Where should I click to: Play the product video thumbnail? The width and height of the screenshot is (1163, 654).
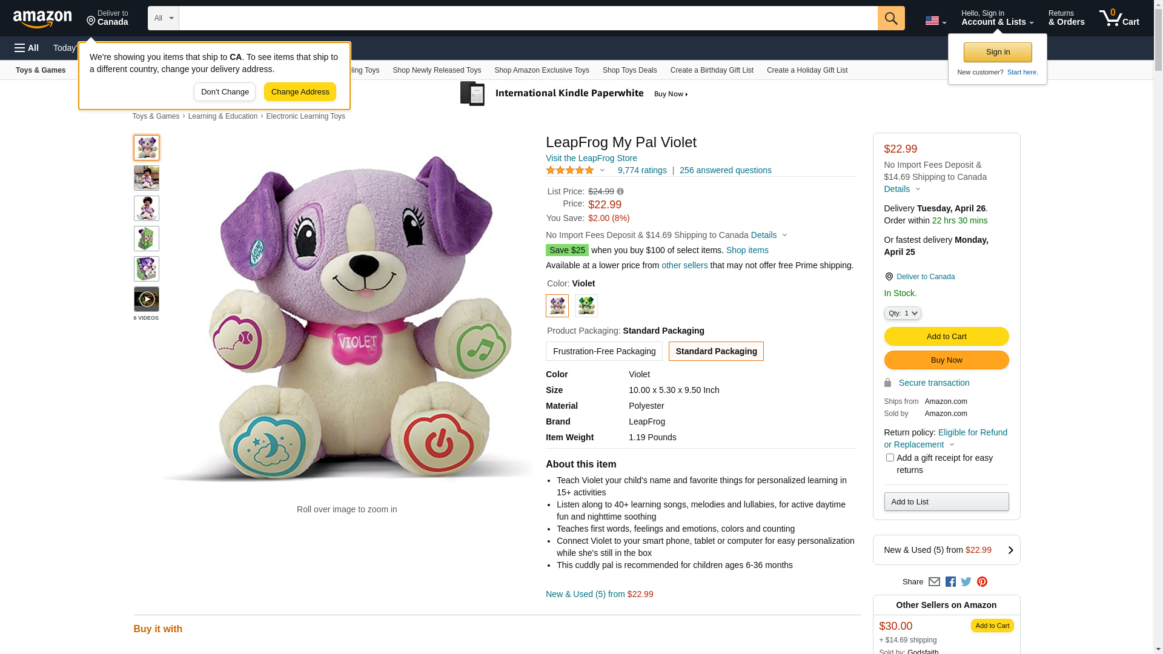147,299
